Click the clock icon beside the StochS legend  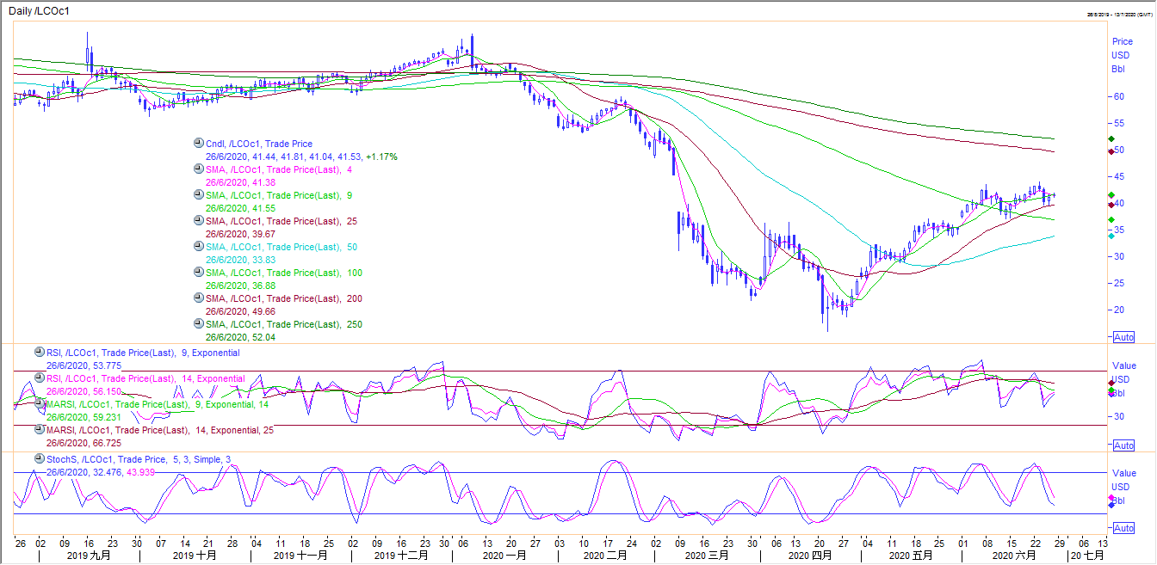39,458
